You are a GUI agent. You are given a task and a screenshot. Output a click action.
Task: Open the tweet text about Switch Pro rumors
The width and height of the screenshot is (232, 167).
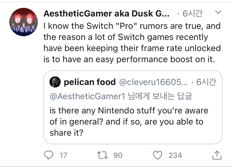pyautogui.click(x=131, y=43)
